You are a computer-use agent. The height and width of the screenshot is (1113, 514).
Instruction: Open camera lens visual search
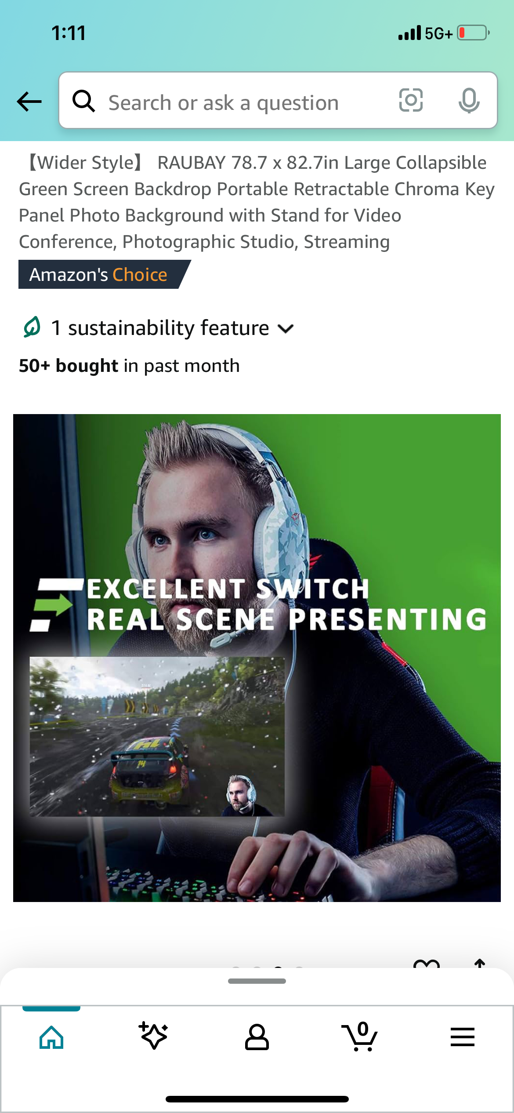[x=411, y=100]
